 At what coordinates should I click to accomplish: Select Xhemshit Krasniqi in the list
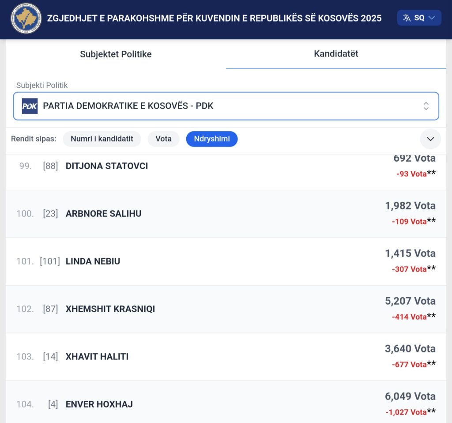click(x=110, y=309)
